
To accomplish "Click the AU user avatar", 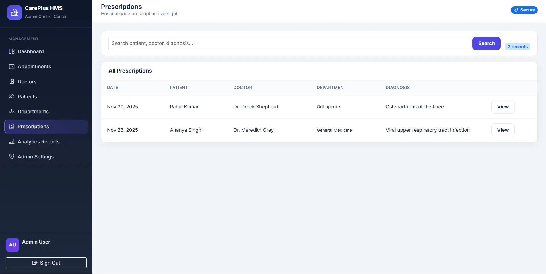I will click(13, 245).
